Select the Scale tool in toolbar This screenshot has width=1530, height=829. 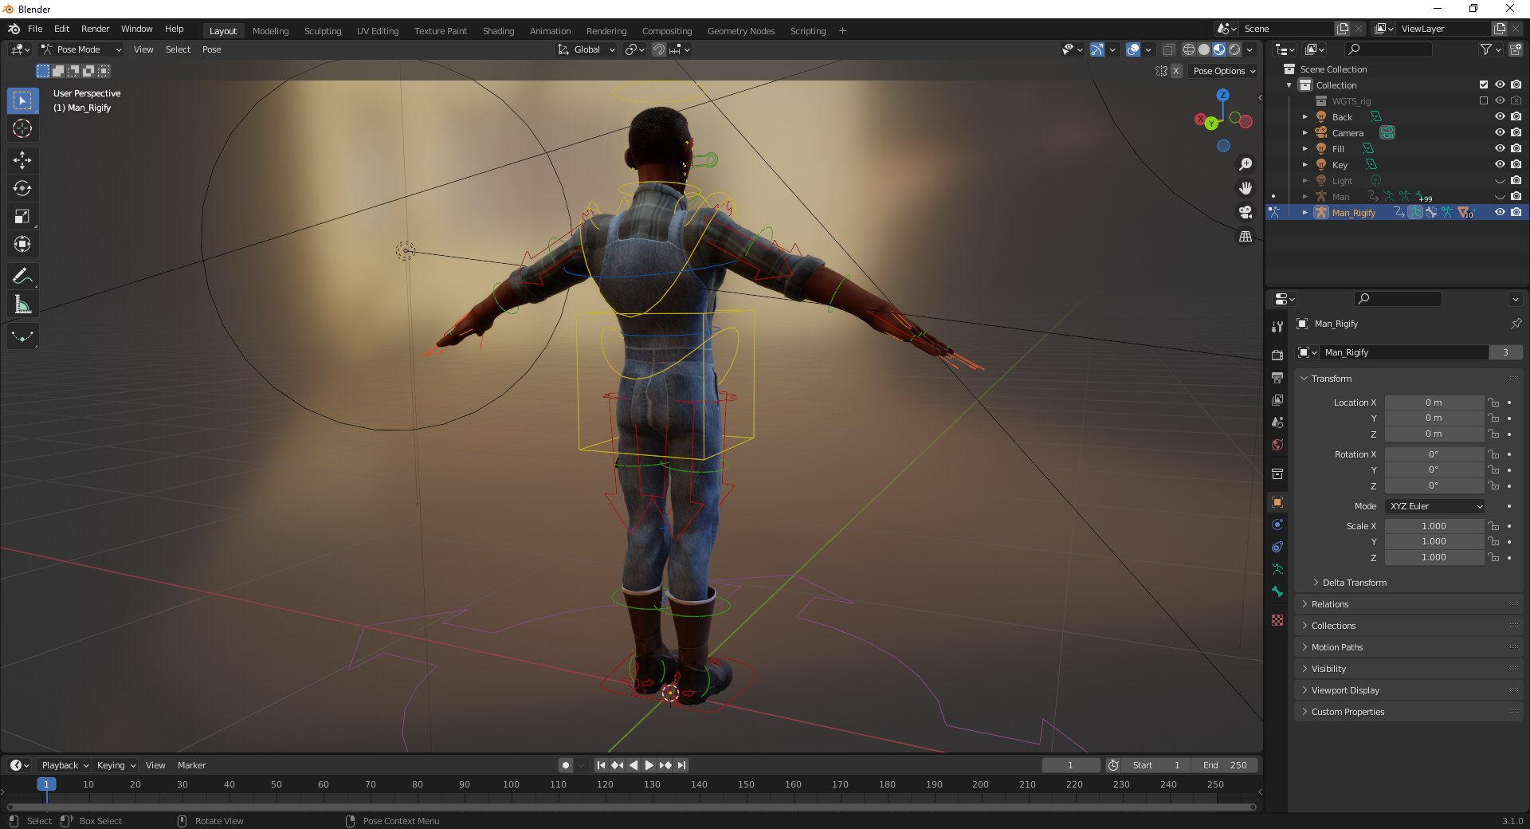[22, 216]
